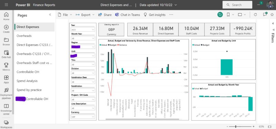276x129 pixels.
Task: Collapse the Pages pane
Action: 50,14
